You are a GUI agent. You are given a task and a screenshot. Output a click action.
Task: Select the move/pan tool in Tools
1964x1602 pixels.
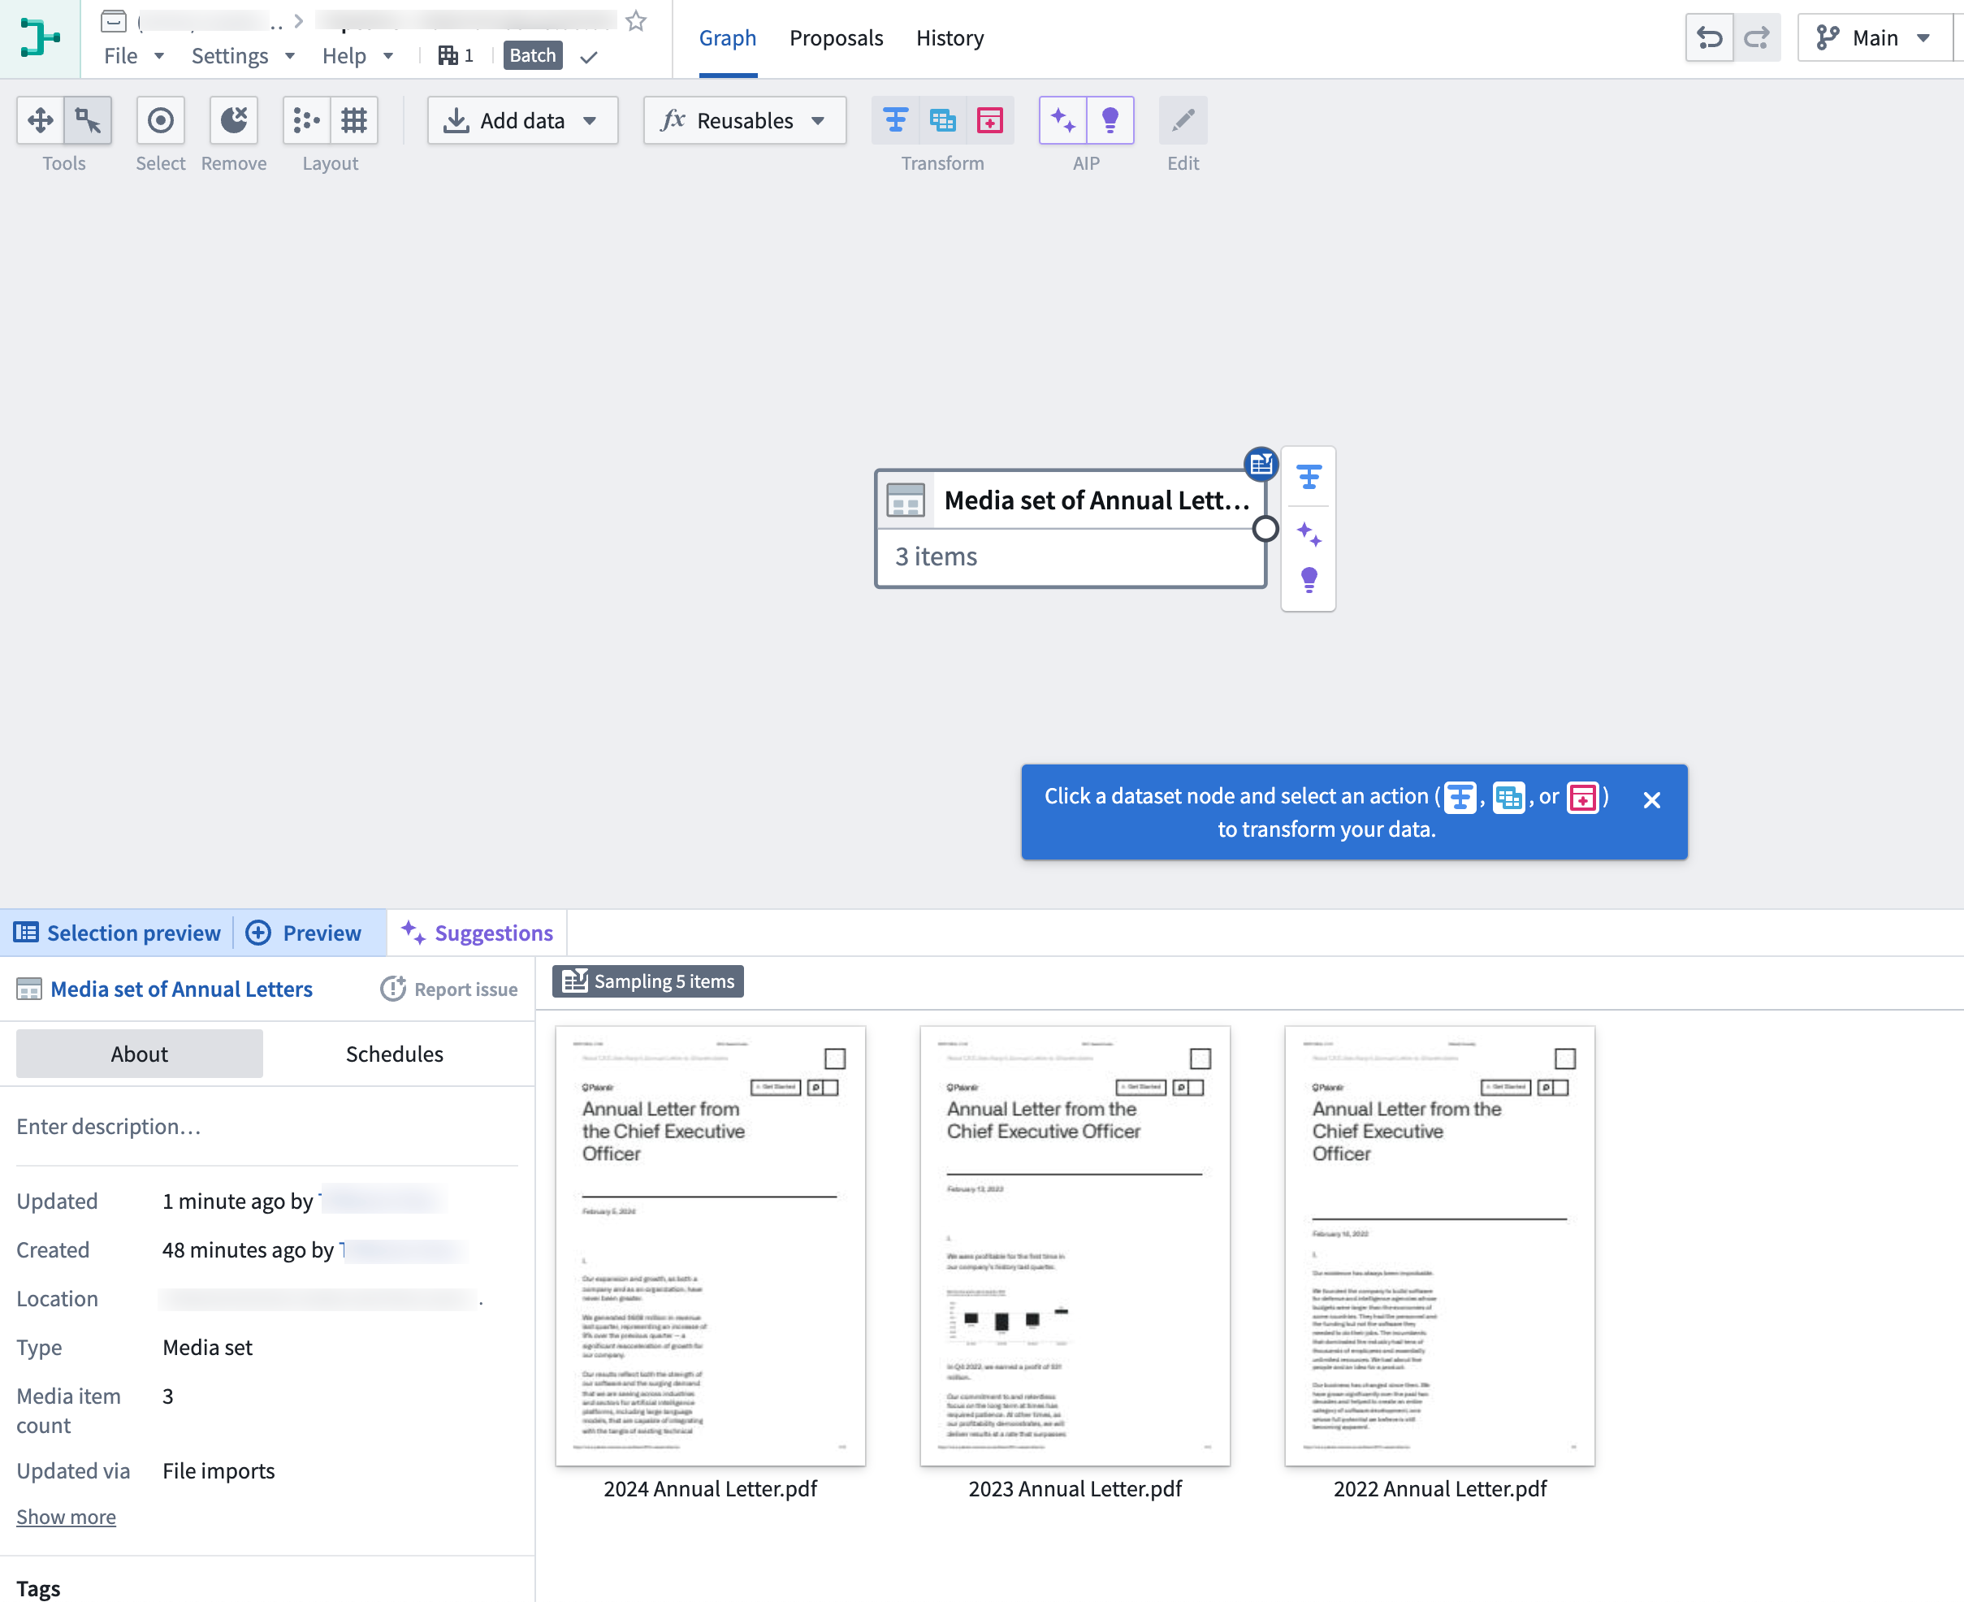tap(39, 119)
